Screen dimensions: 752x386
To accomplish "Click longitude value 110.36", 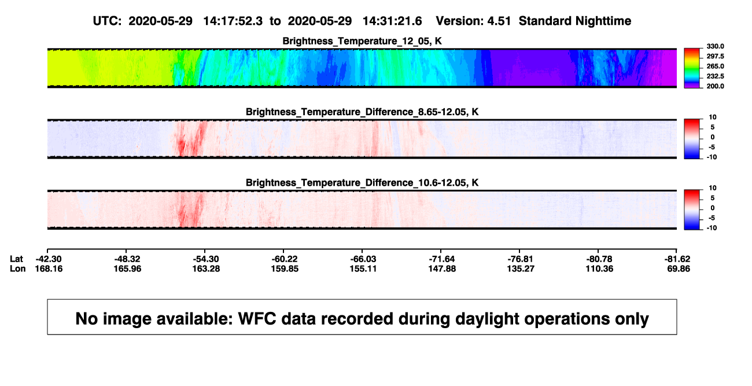I will tap(598, 269).
